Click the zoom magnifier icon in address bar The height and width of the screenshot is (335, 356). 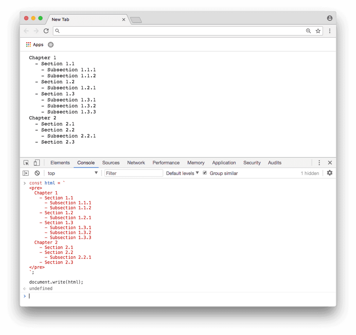click(308, 31)
